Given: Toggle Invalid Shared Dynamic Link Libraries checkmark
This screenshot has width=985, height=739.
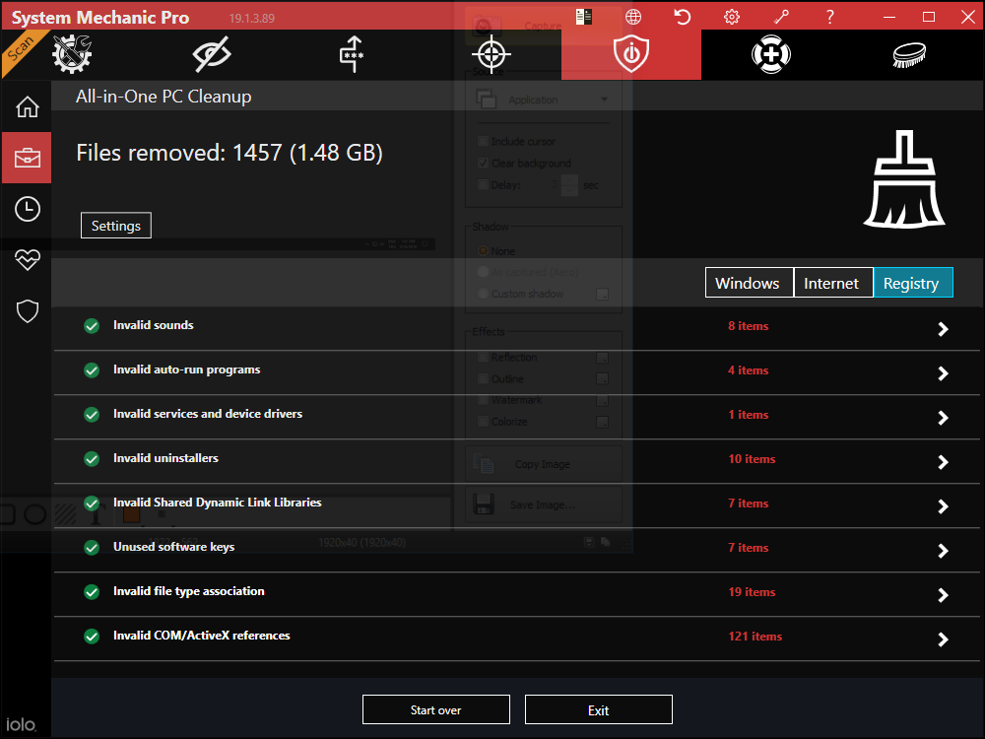Looking at the screenshot, I should 92,504.
